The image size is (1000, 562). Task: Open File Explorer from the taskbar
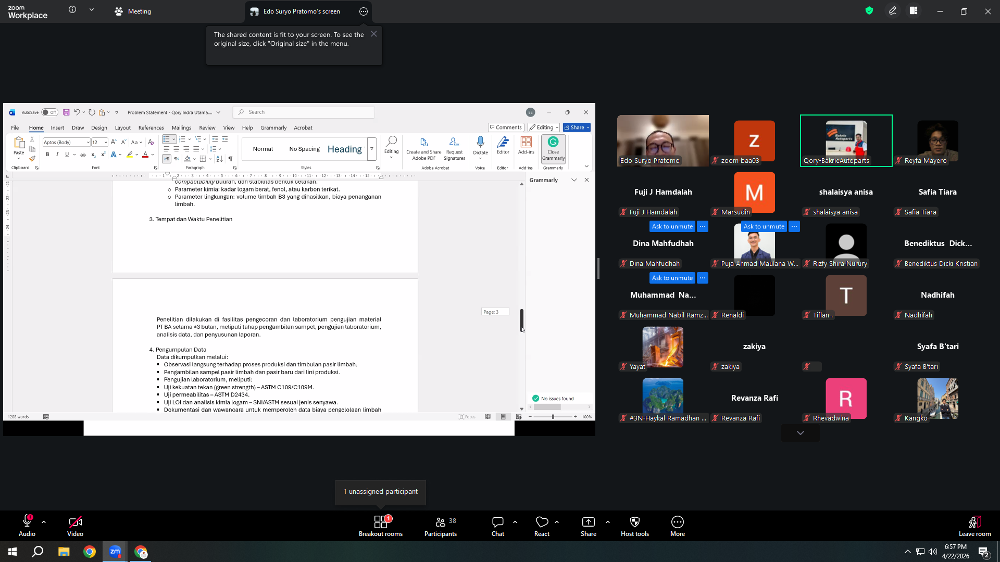[64, 552]
